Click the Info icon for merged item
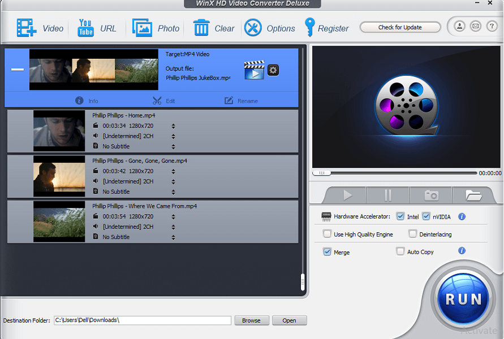 coord(79,101)
